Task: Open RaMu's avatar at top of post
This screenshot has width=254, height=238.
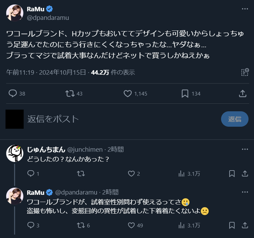Action: [x=15, y=13]
